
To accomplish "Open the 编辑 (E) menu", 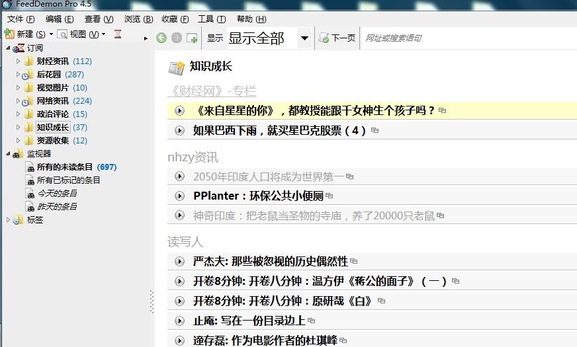I will pyautogui.click(x=60, y=19).
